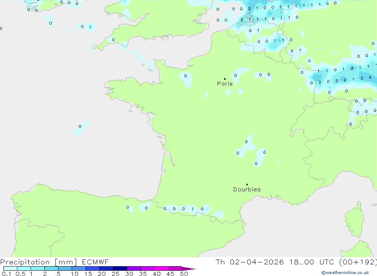Select the 25 to 30 mm navy legend swatch

pyautogui.click(x=120, y=268)
